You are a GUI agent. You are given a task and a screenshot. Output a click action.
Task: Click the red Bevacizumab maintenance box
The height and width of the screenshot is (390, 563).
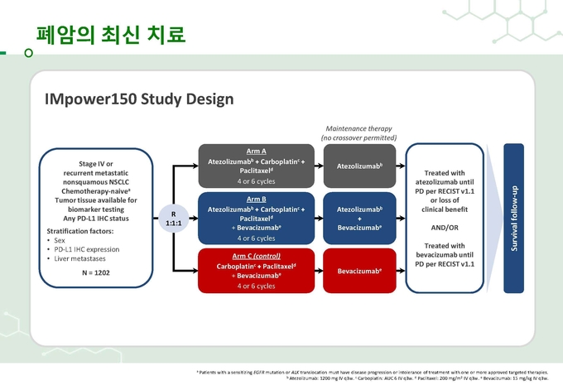coord(359,271)
